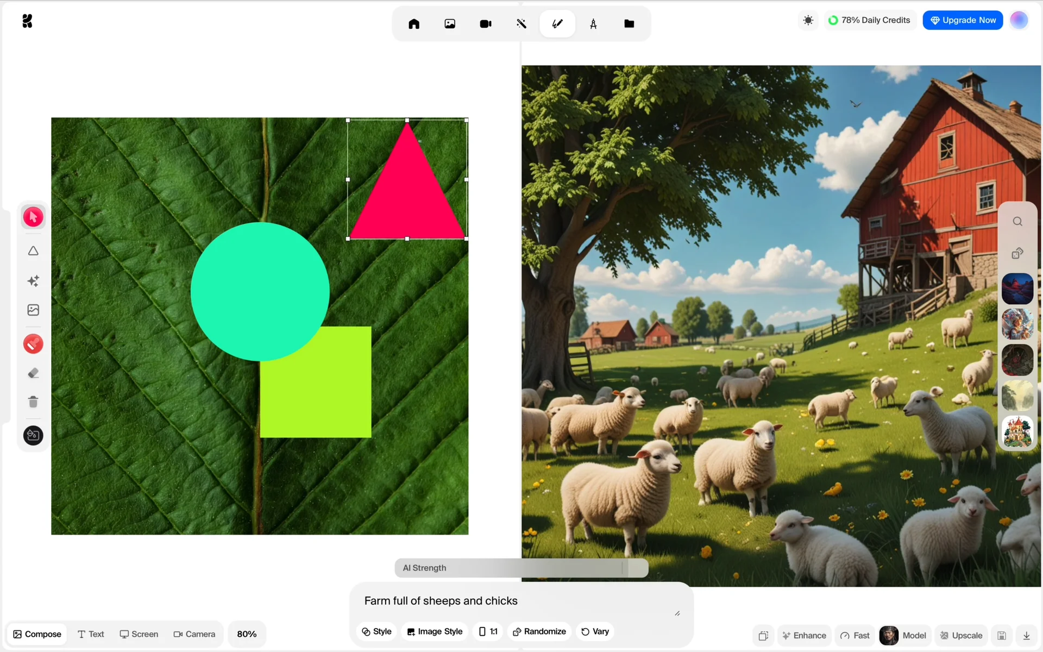
Task: Open the Model selector
Action: coord(904,635)
